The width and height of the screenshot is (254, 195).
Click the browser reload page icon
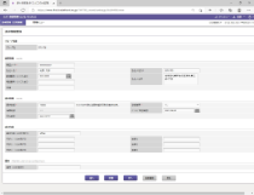pyautogui.click(x=23, y=10)
